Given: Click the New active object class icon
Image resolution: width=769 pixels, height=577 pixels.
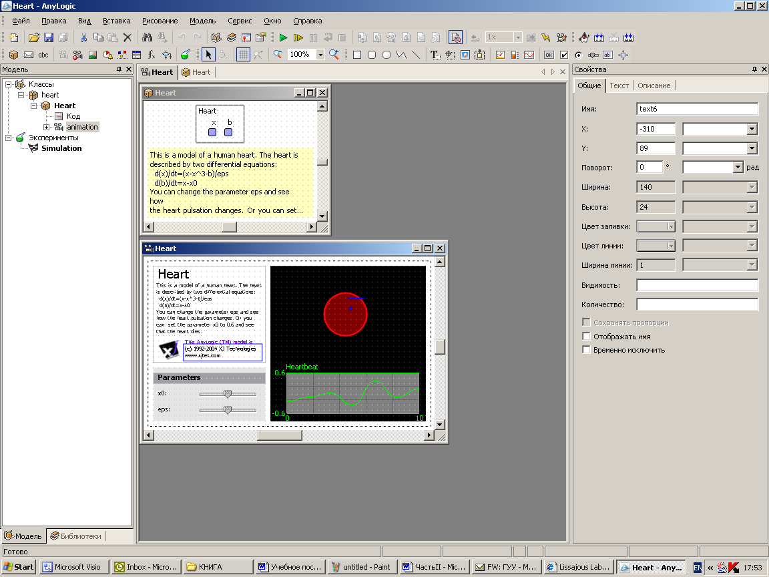Looking at the screenshot, I should click(x=14, y=55).
